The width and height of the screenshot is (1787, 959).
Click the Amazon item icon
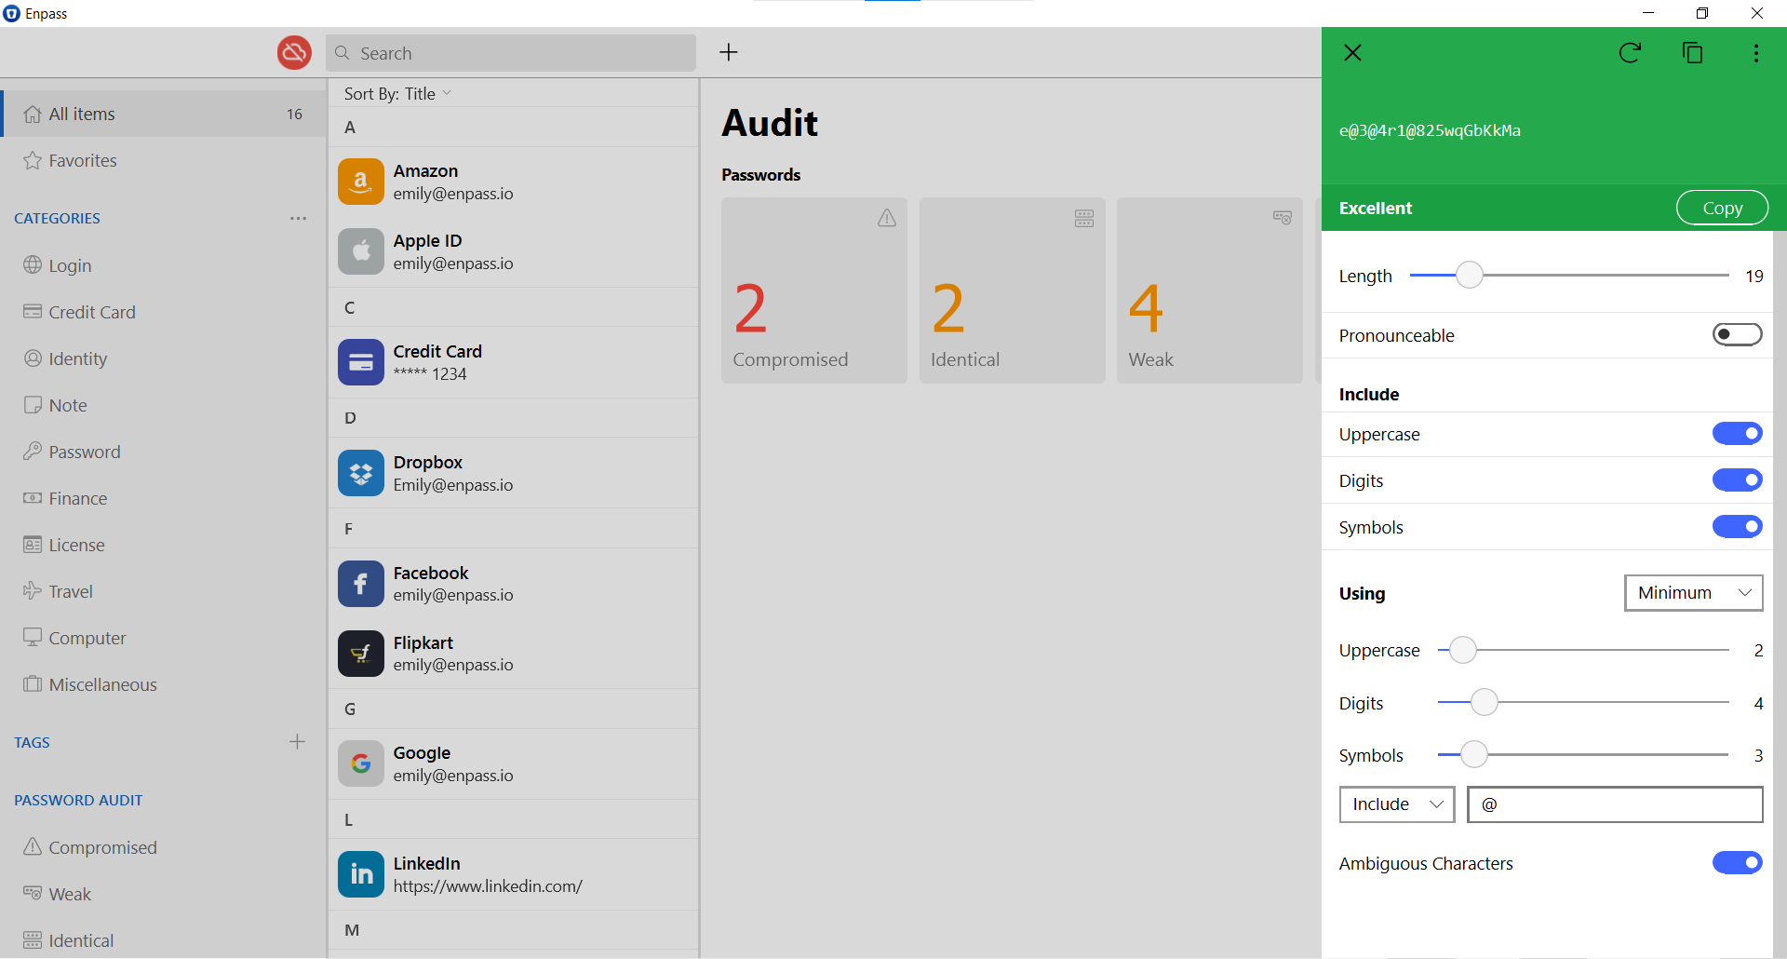coord(361,182)
